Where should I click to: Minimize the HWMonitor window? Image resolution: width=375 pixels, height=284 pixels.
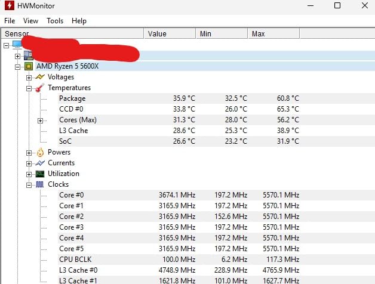tap(311, 5)
